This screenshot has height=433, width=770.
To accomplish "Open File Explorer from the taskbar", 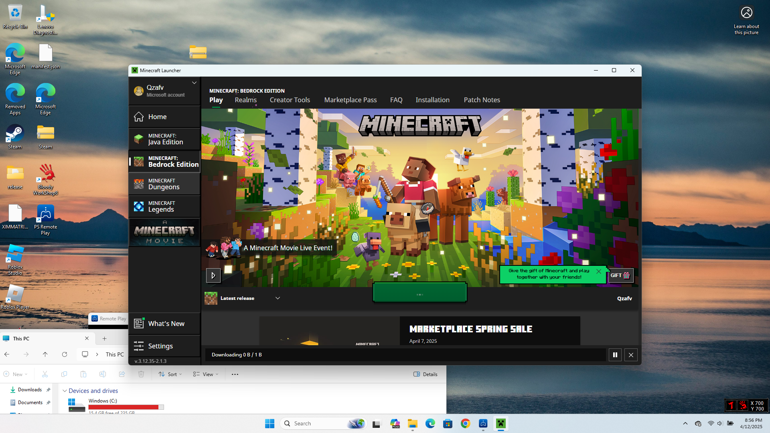I will [x=412, y=423].
